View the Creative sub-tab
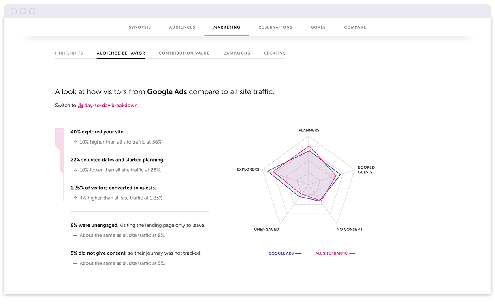 pos(275,53)
